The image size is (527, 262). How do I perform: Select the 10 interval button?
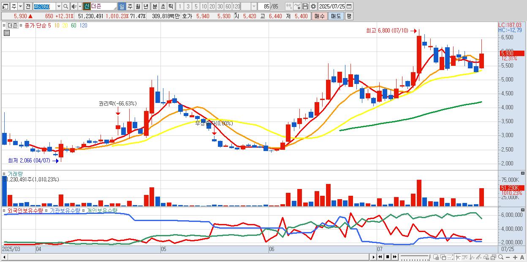coord(204,6)
